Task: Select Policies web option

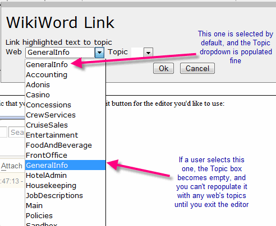Action: click(x=65, y=216)
